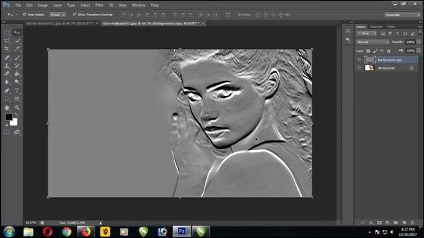This screenshot has width=424, height=238.
Task: Filter layers by shape layers
Action: 405,34
